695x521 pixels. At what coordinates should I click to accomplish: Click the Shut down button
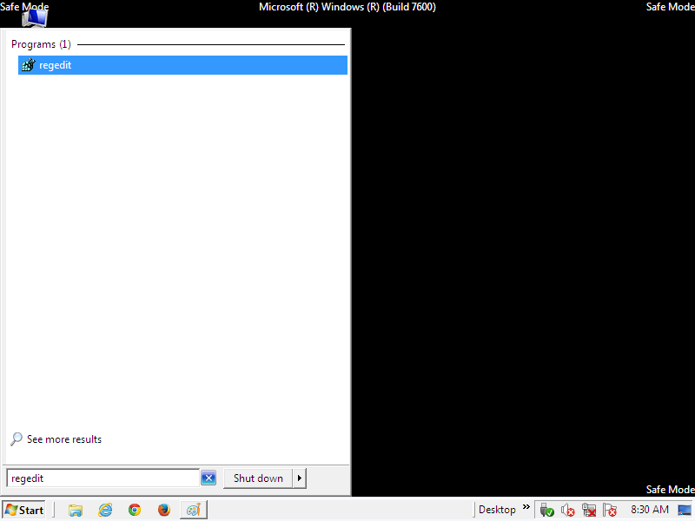tap(258, 478)
